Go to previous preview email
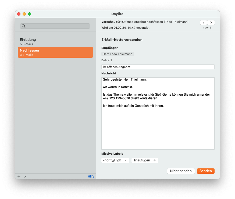Screen dimensions: 235x199 pos(204,23)
